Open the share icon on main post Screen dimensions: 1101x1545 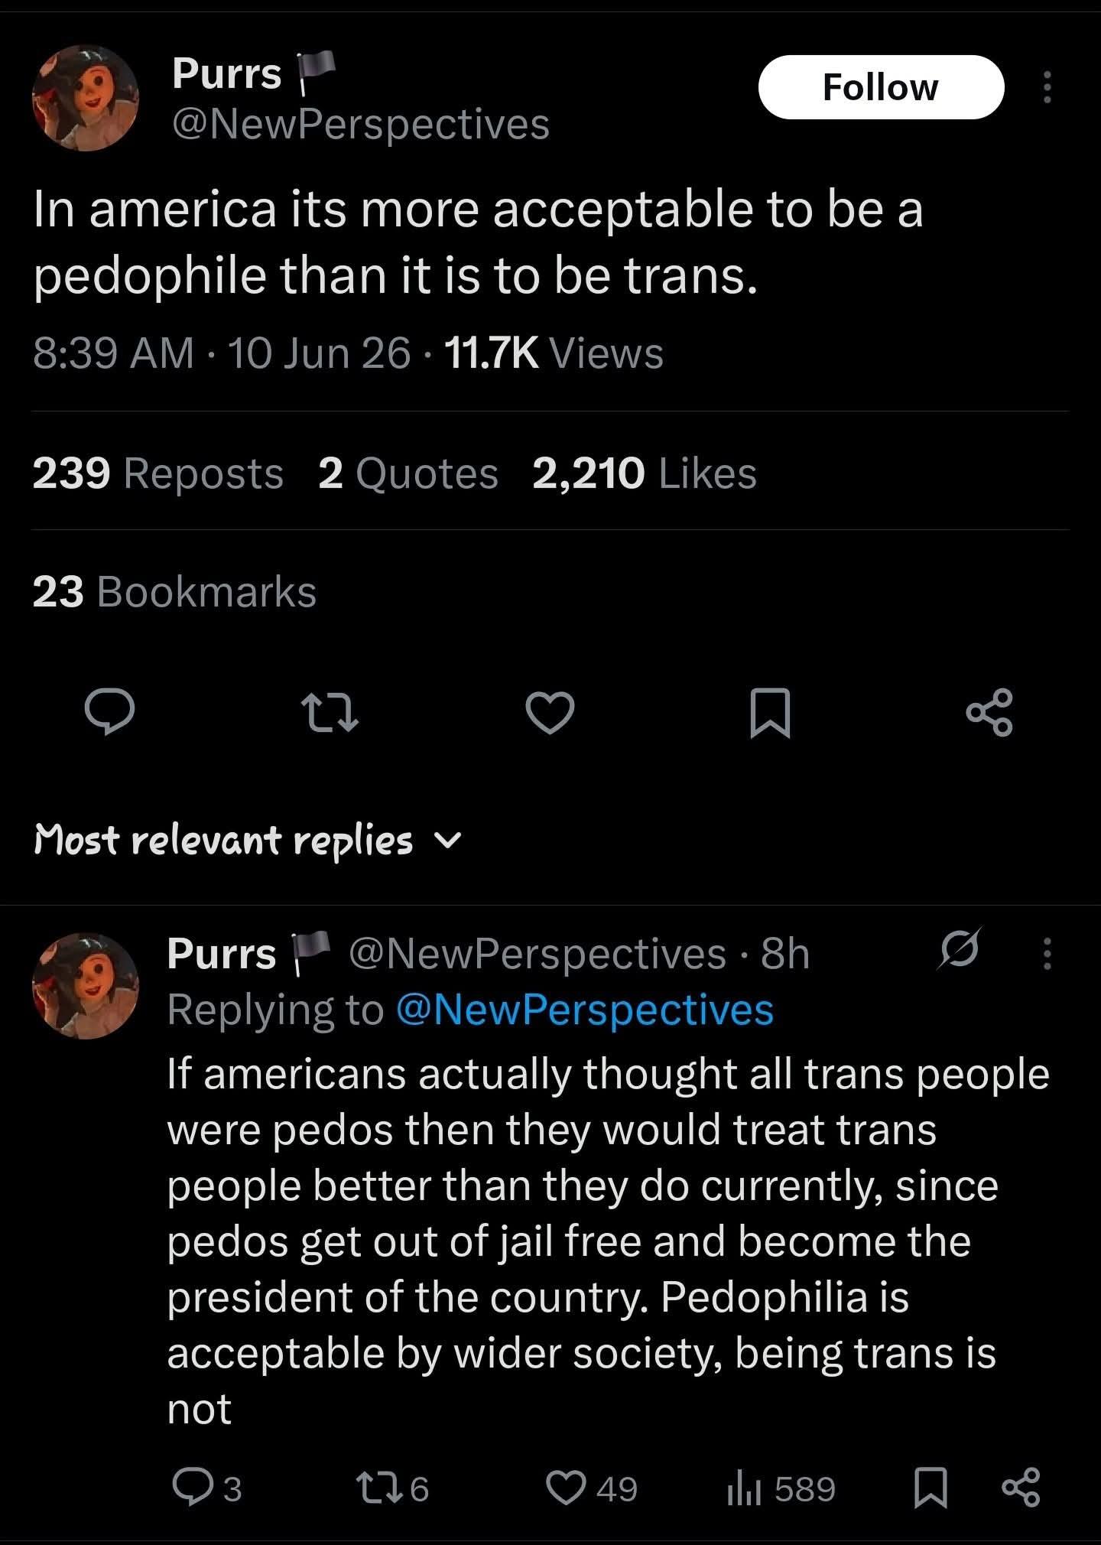pyautogui.click(x=990, y=712)
